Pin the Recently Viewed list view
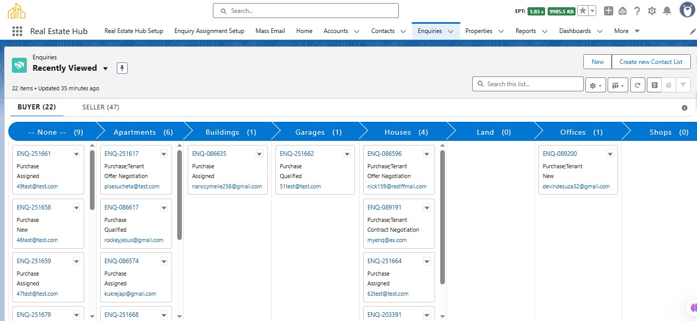The height and width of the screenshot is (321, 697). point(122,68)
